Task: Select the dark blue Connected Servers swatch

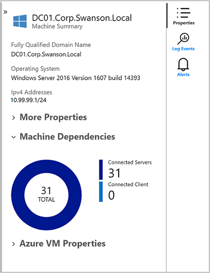Action: pyautogui.click(x=101, y=169)
